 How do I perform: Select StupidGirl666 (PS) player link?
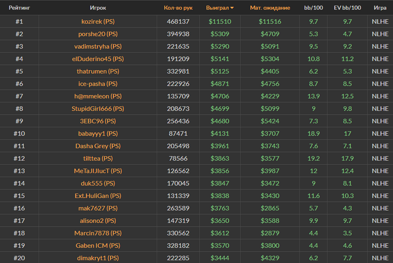coord(98,109)
